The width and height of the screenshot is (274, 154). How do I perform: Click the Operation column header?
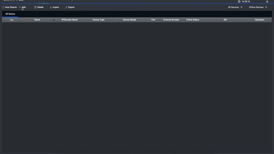[x=259, y=20]
